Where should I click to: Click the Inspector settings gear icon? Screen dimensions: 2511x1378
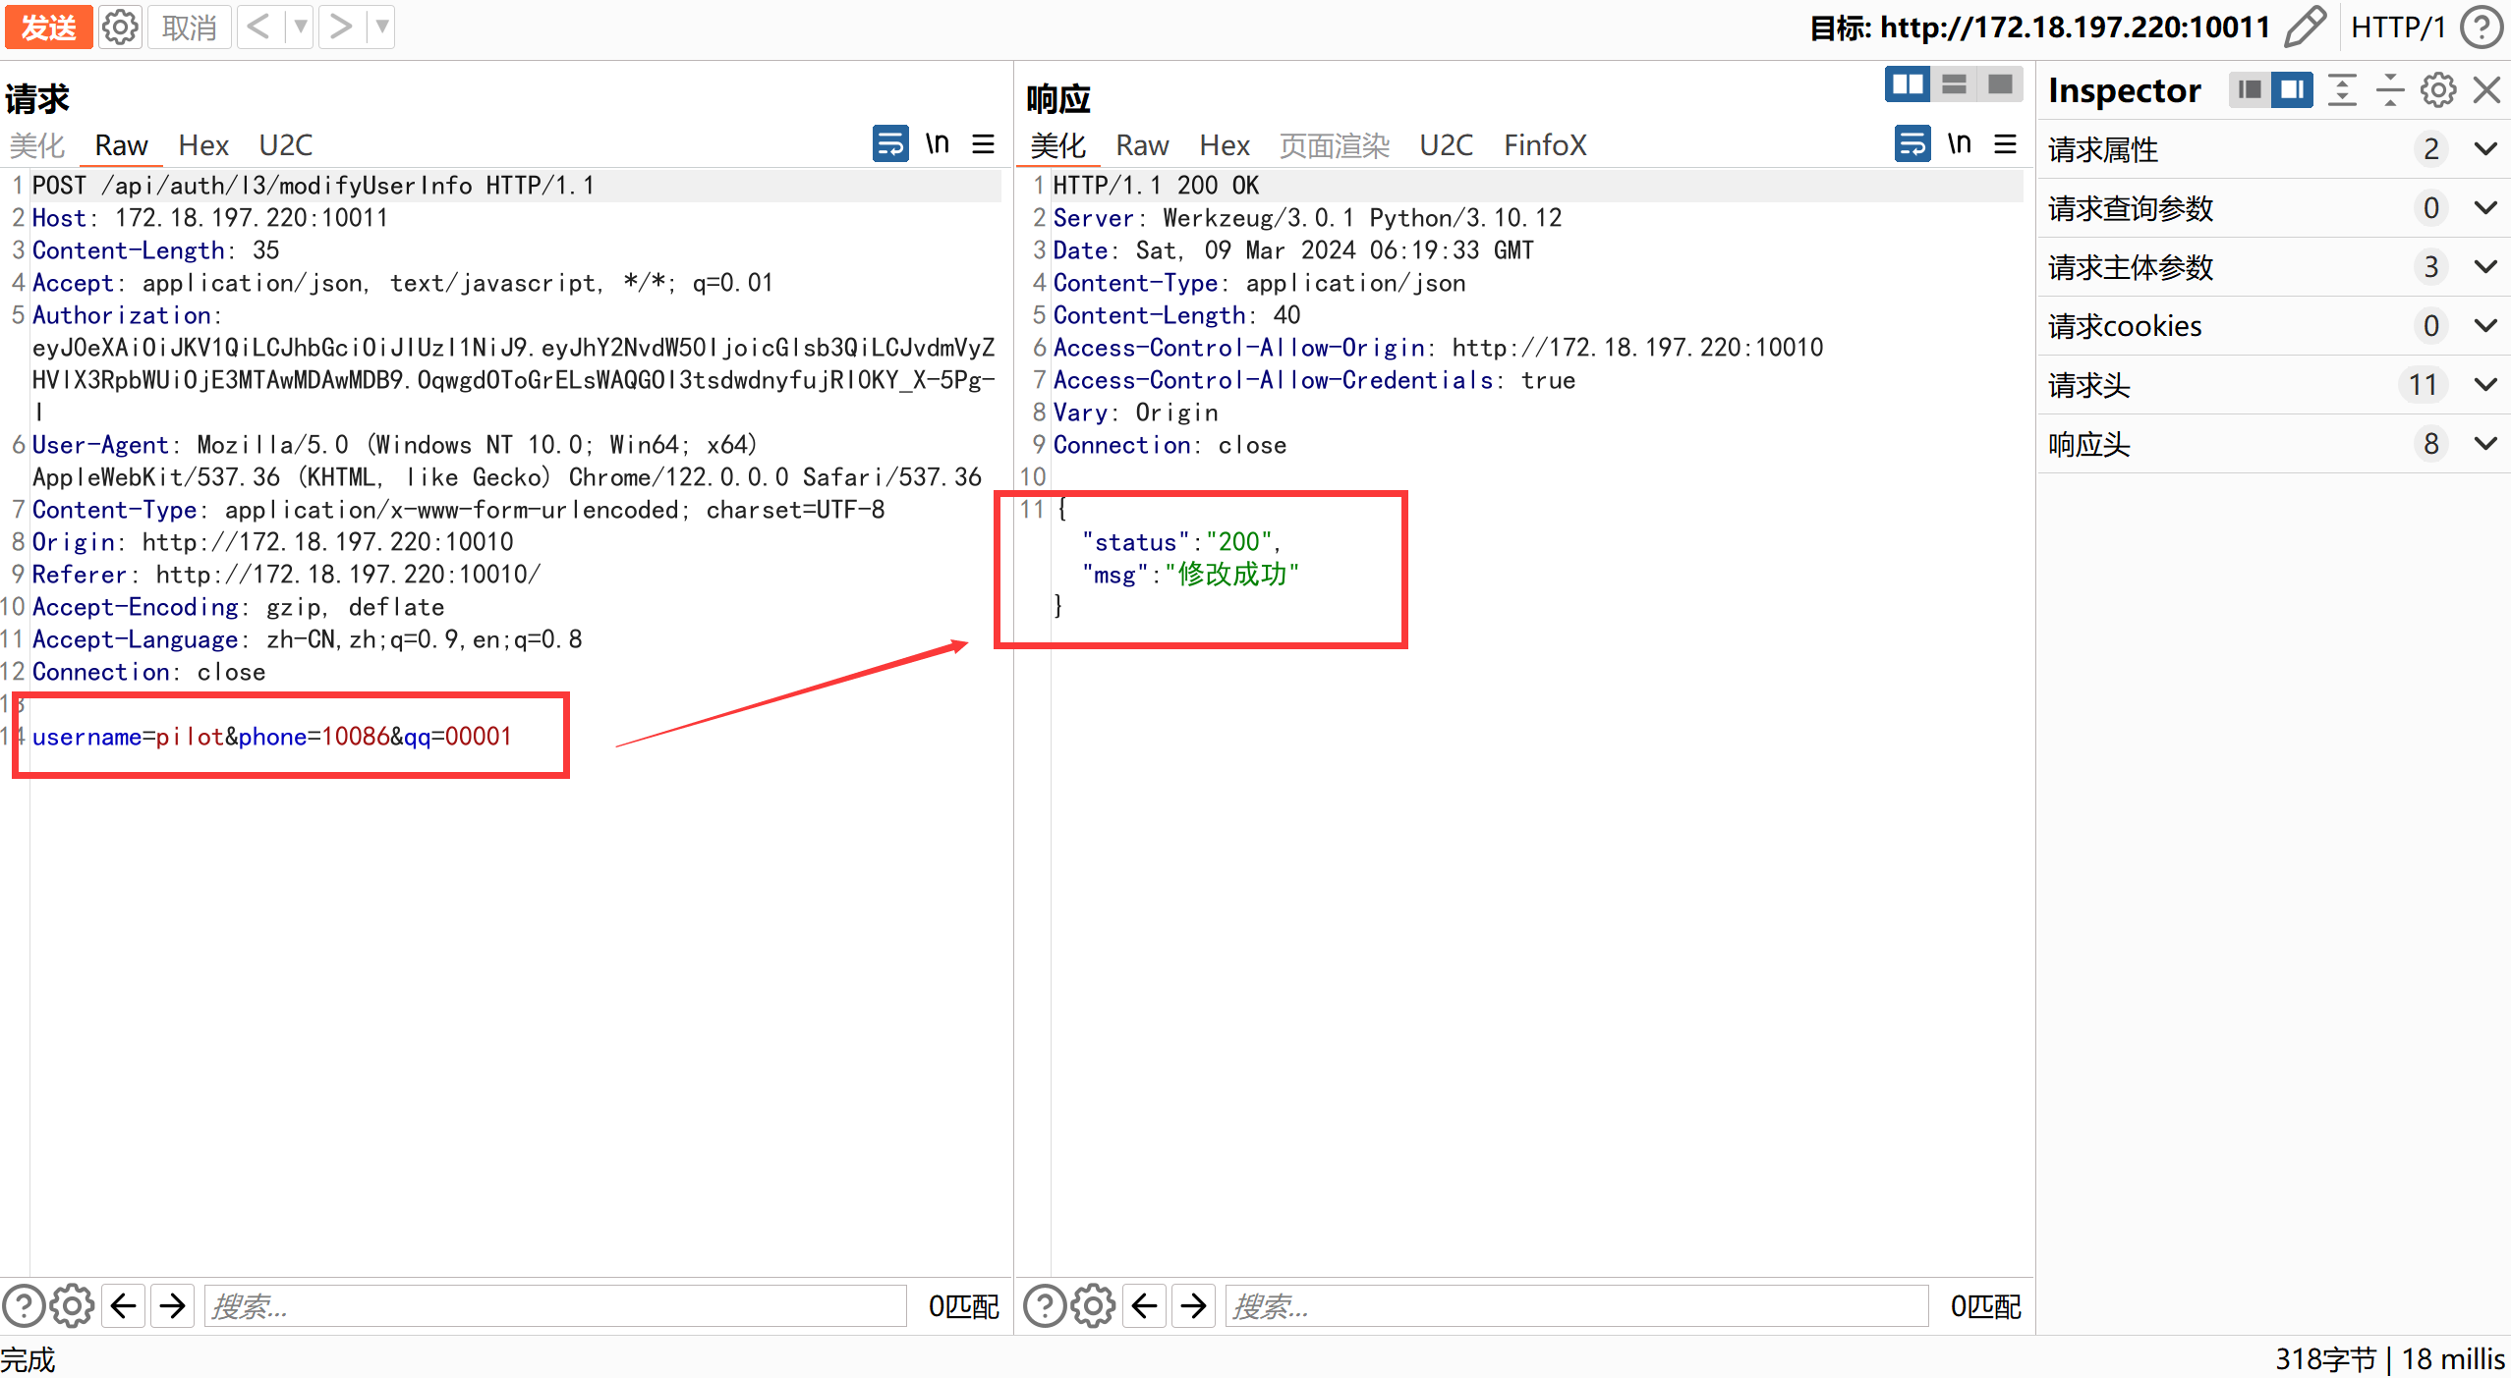tap(2437, 90)
